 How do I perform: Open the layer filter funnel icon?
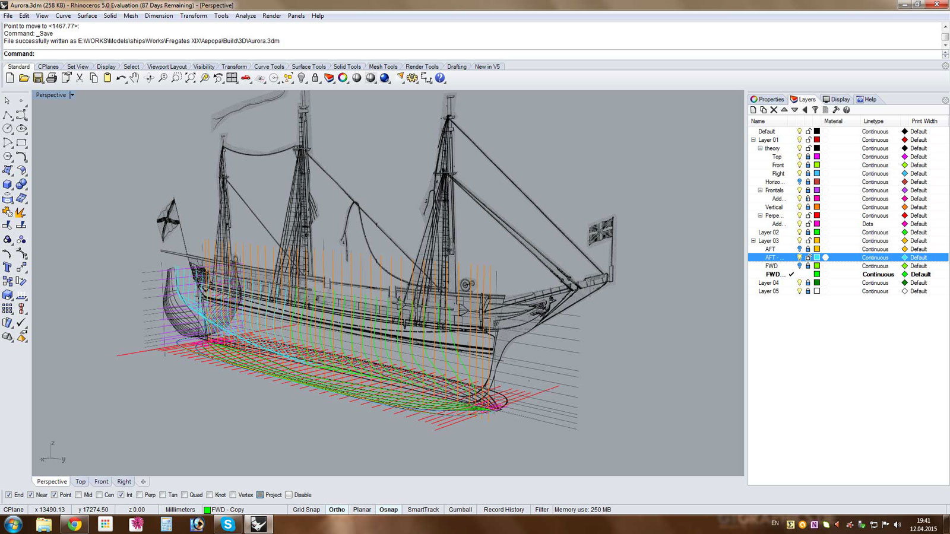coord(815,110)
